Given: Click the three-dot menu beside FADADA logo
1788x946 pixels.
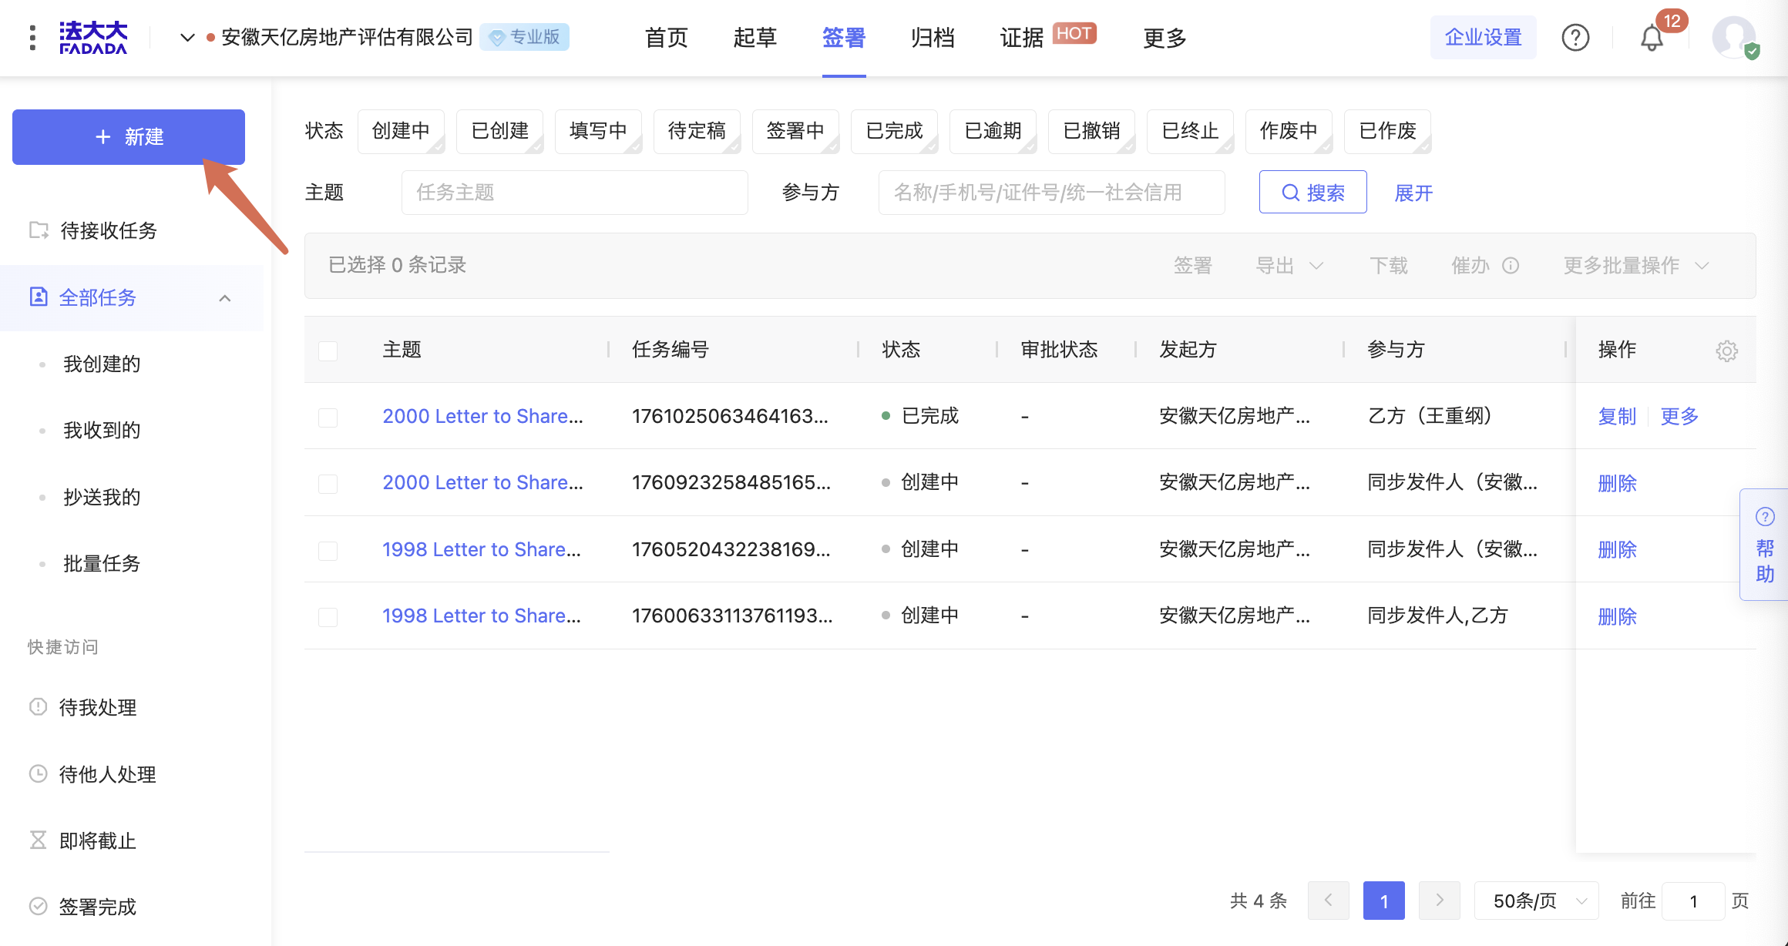Looking at the screenshot, I should [32, 38].
